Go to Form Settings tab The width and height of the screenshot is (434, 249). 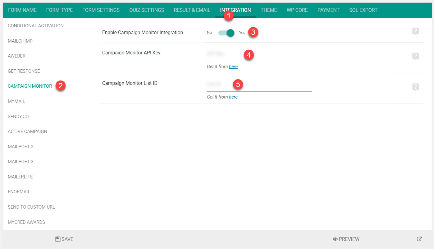coord(101,10)
